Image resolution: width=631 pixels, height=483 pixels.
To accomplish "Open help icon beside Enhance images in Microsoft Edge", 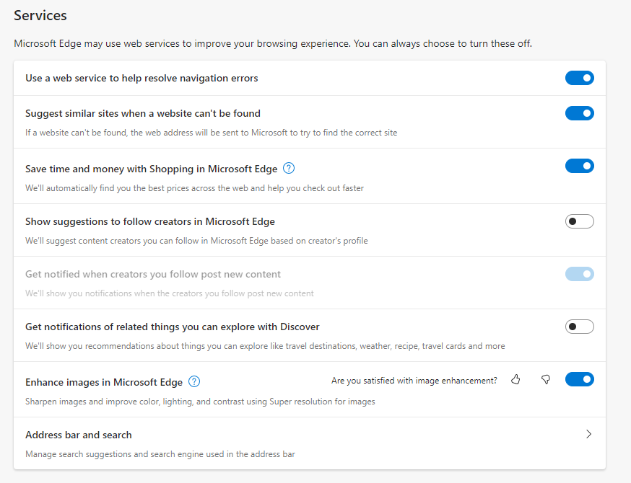I will click(x=194, y=381).
